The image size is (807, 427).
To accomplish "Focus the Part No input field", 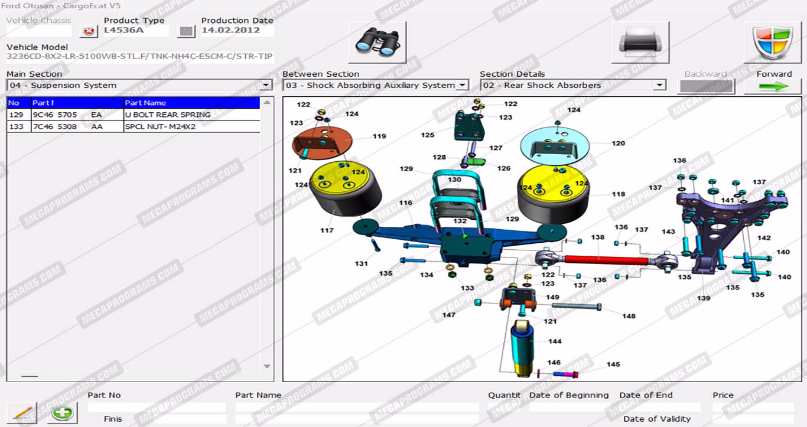I will point(157,408).
